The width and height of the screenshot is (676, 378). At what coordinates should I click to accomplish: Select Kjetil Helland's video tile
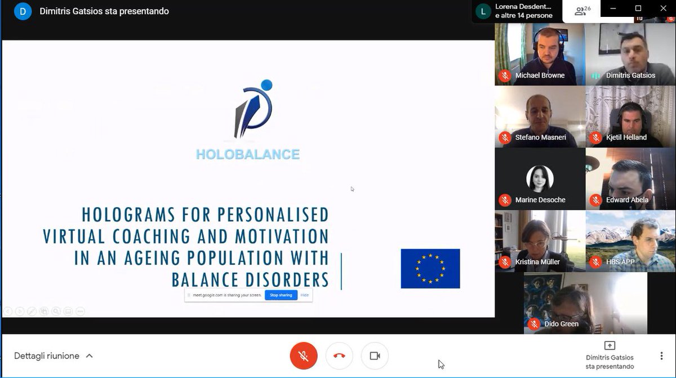pos(630,116)
